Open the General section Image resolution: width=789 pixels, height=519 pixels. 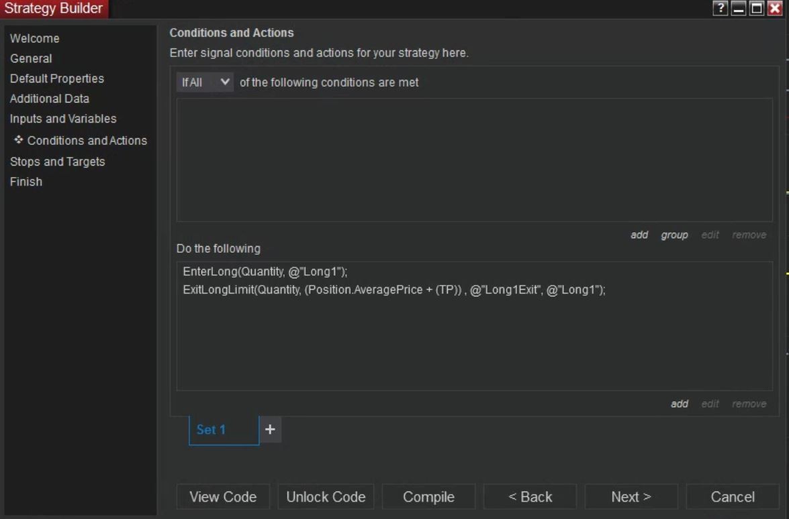coord(31,58)
